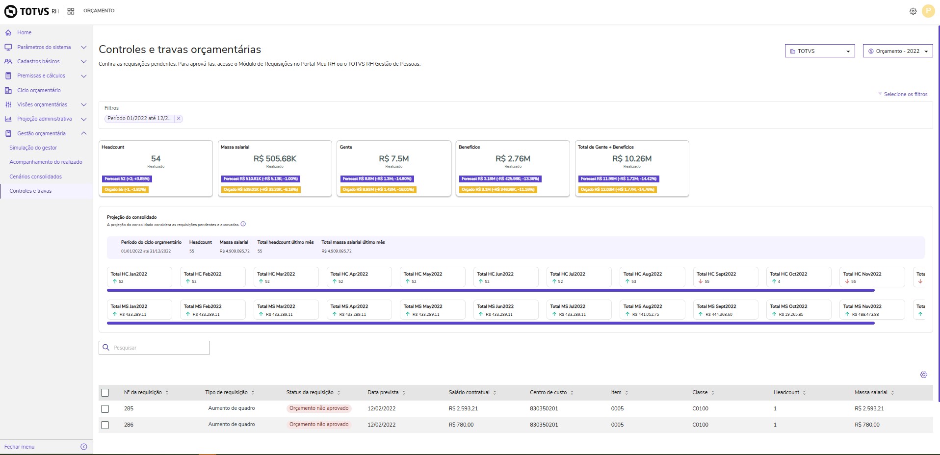Toggle the select-all checkbox in table header
This screenshot has height=455, width=940.
click(105, 393)
